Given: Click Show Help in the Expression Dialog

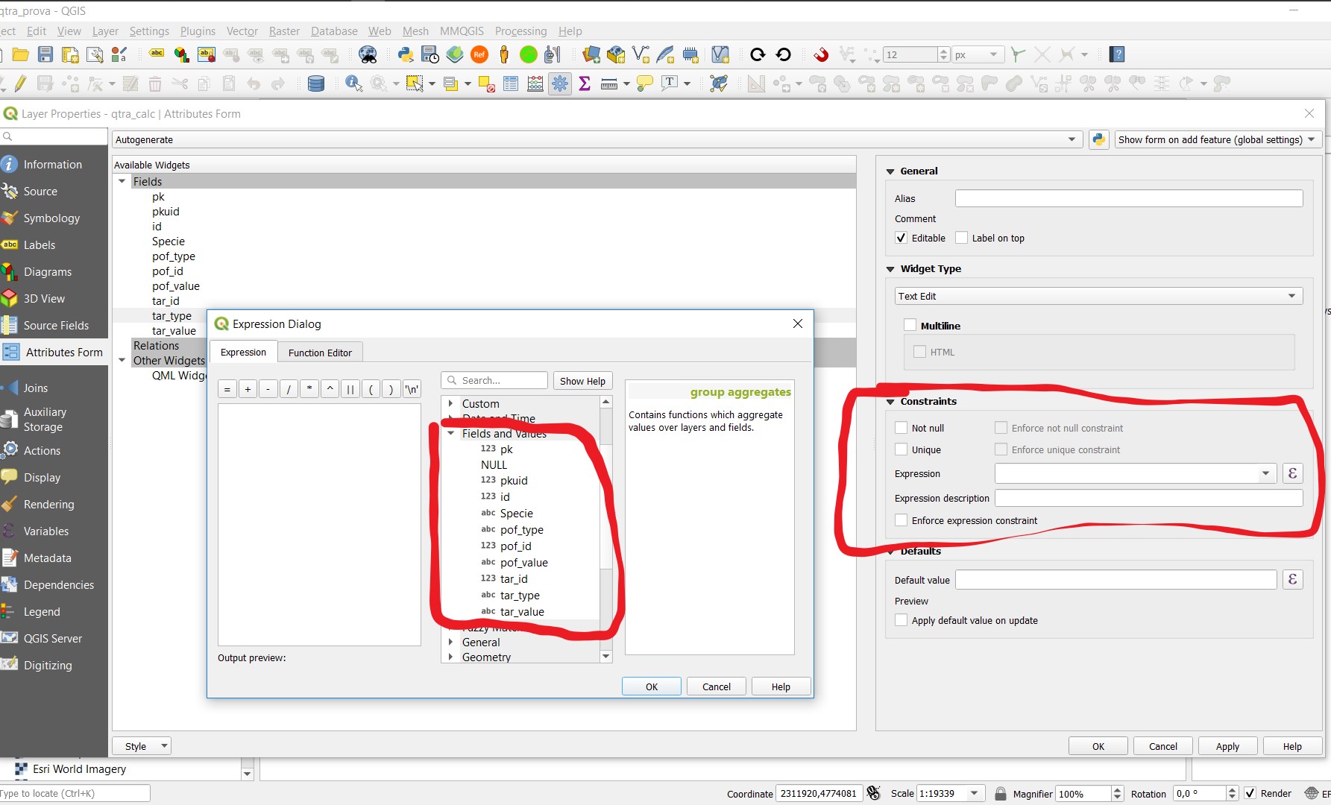Looking at the screenshot, I should [x=582, y=380].
